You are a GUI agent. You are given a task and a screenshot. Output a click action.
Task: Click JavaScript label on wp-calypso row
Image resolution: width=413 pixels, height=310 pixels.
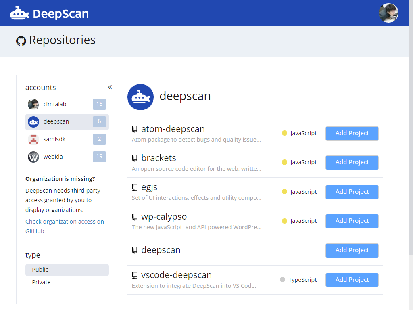coord(303,221)
